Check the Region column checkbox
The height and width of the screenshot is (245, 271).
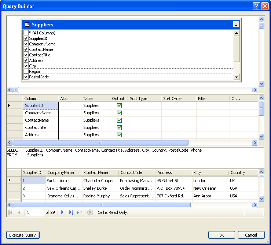click(26, 71)
